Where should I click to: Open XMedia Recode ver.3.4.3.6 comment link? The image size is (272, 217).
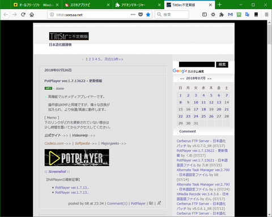(x=203, y=197)
